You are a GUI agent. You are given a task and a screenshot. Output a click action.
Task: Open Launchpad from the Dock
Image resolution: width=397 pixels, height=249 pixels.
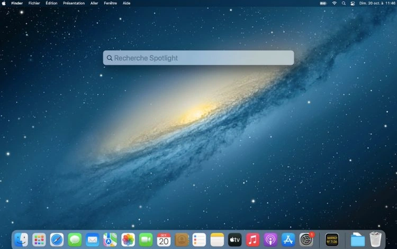click(x=39, y=239)
